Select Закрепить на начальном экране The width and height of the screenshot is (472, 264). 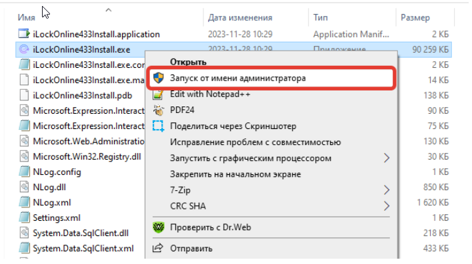click(x=235, y=174)
